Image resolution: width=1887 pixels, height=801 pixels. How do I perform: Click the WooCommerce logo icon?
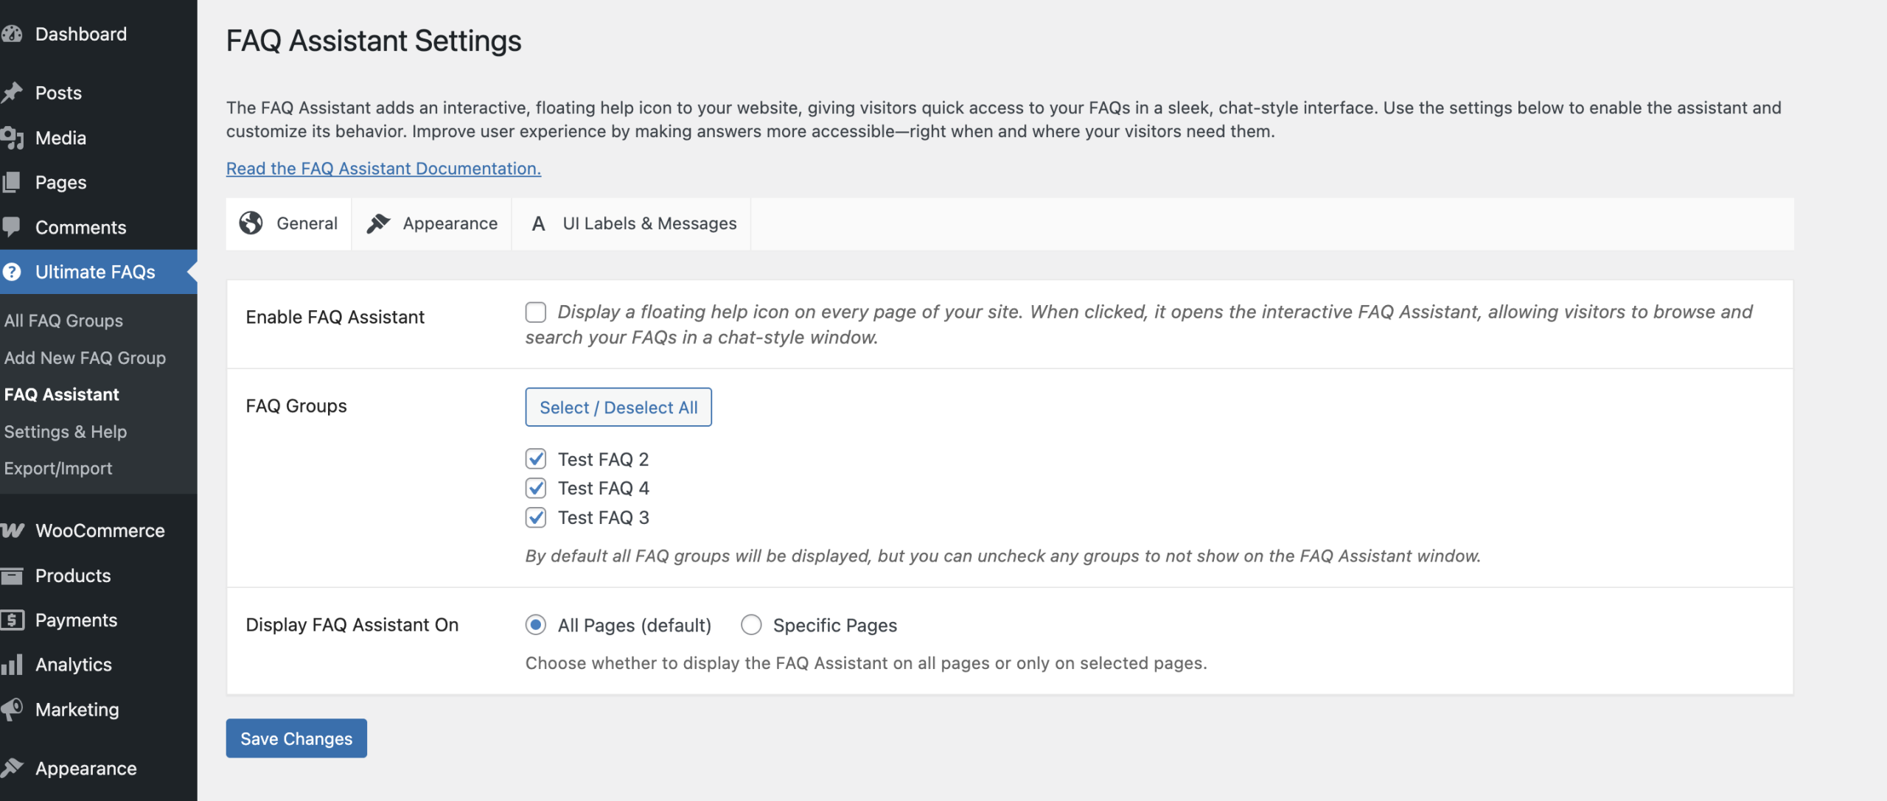(12, 531)
